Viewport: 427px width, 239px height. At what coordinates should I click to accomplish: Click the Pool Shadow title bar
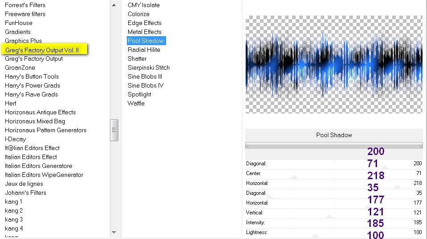point(334,135)
